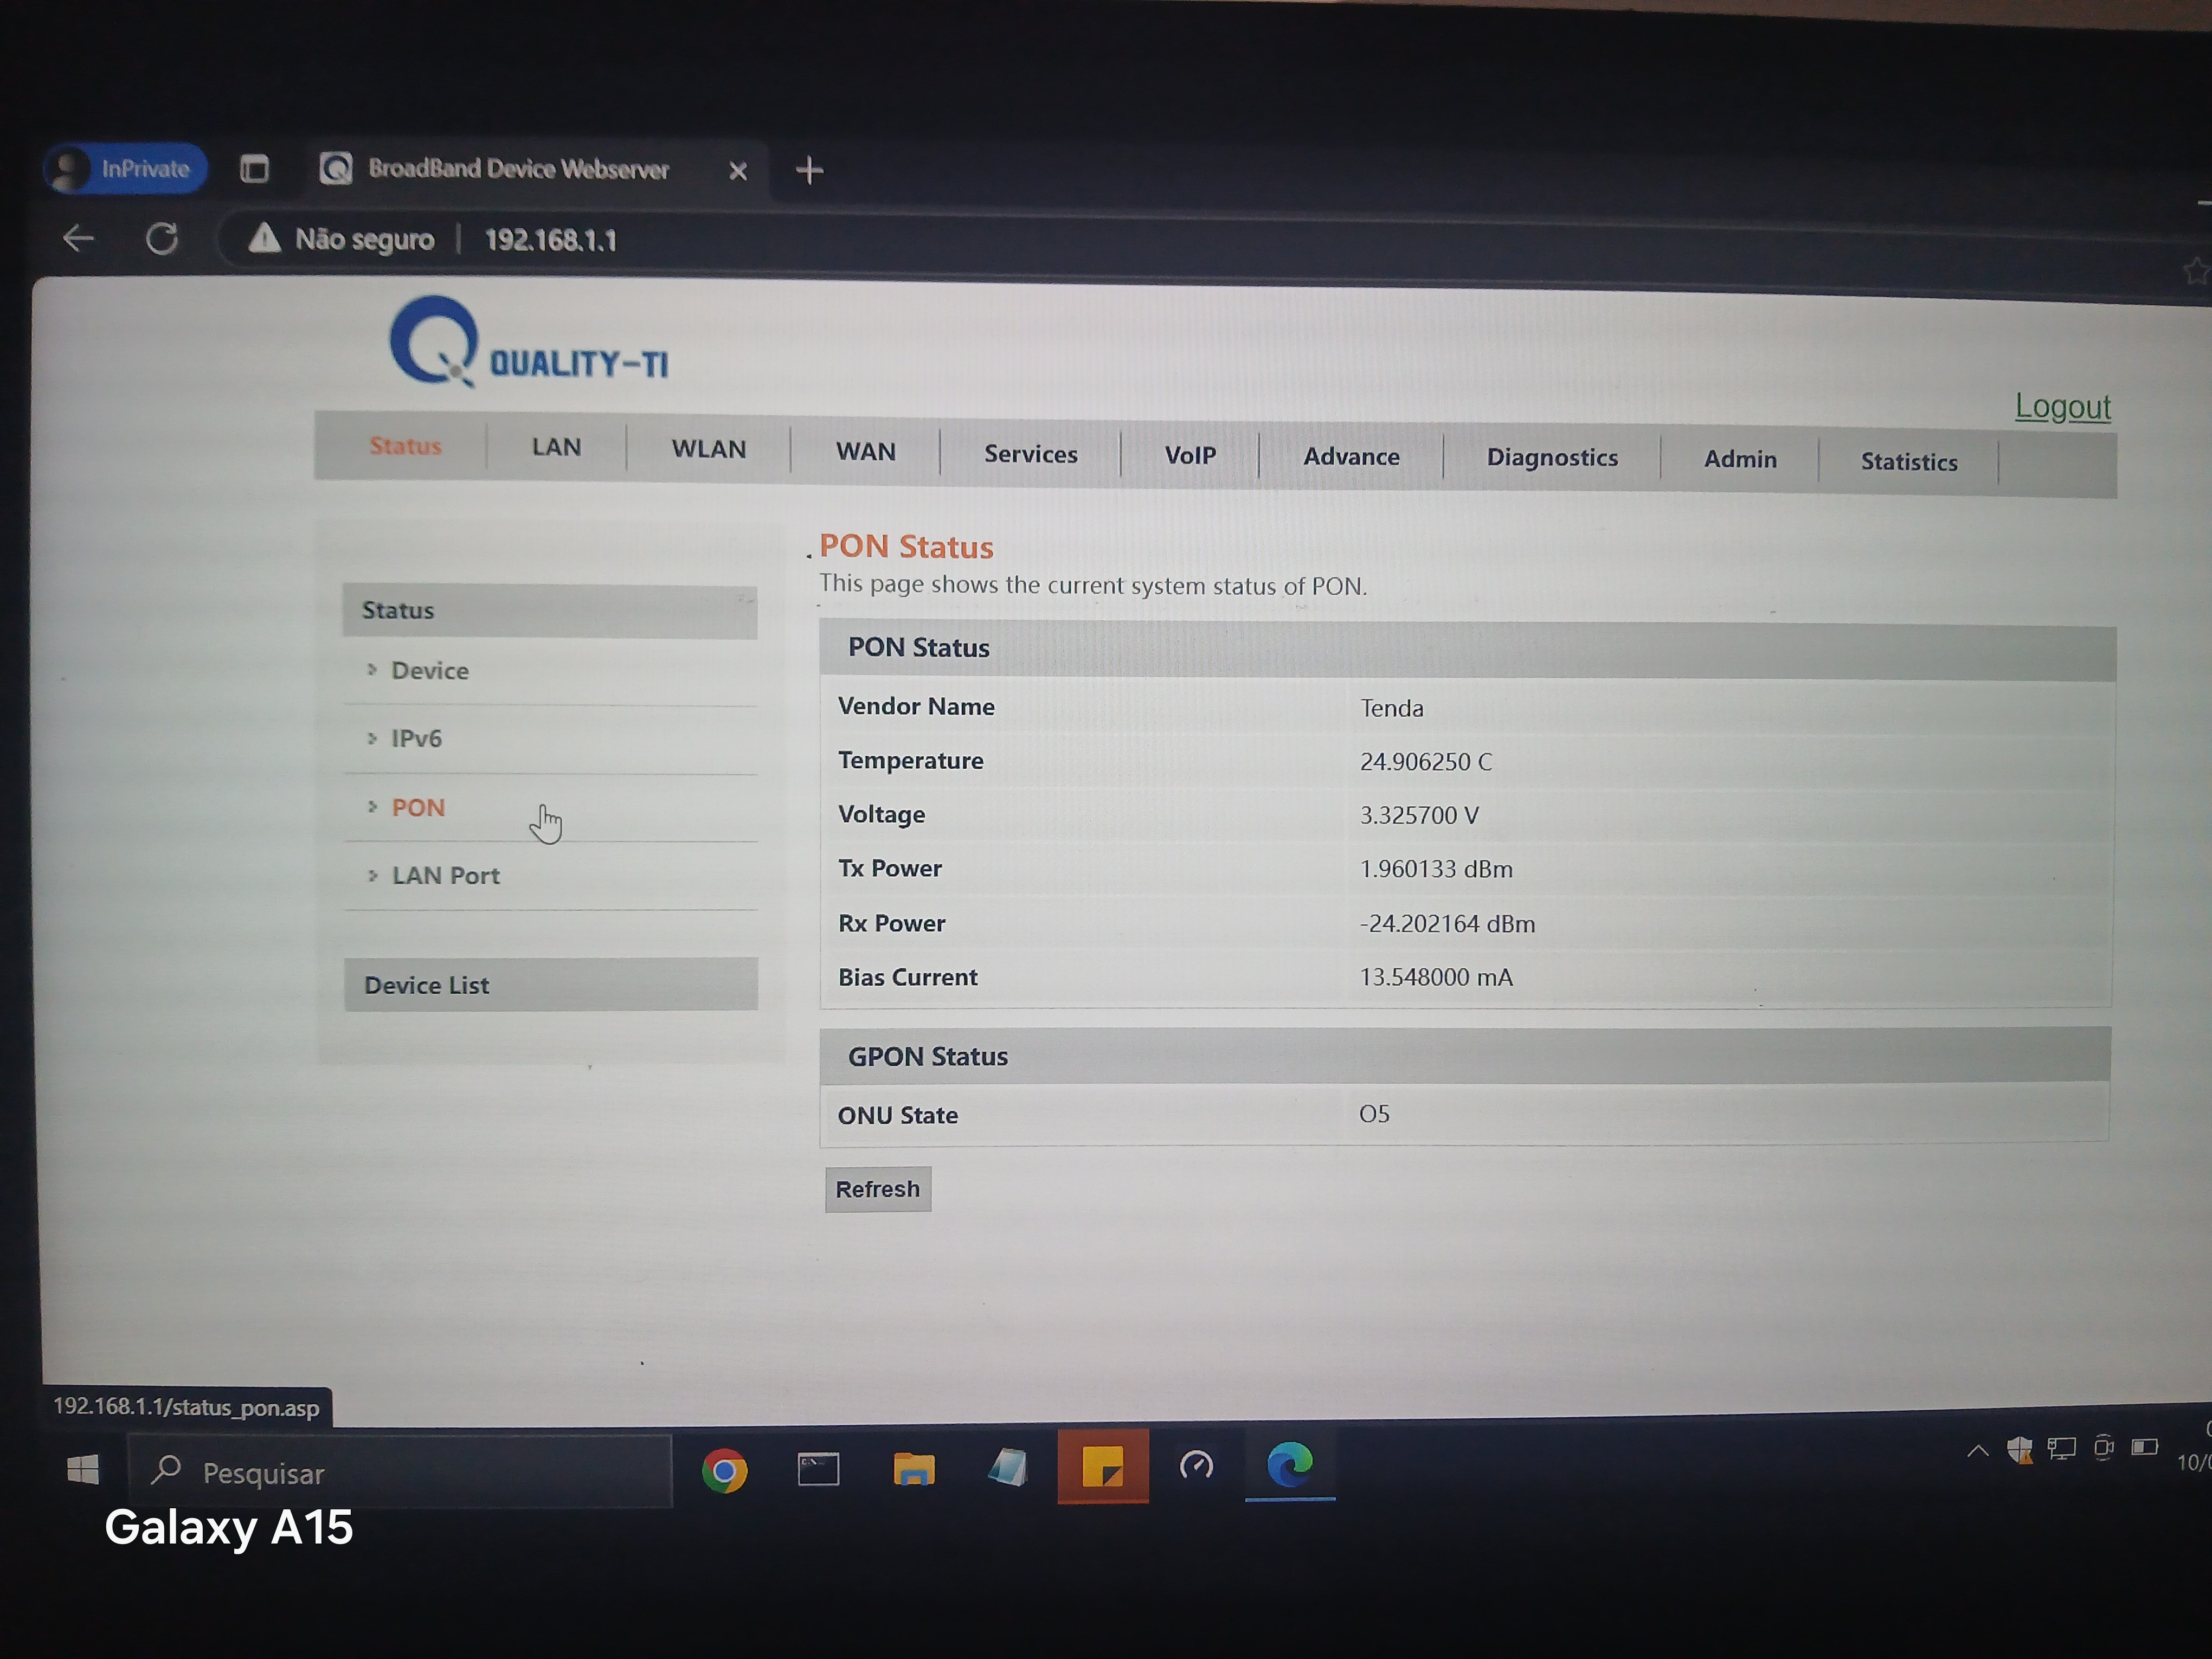This screenshot has height=1659, width=2212.
Task: Click the InPrivate profile badge
Action: coord(125,168)
